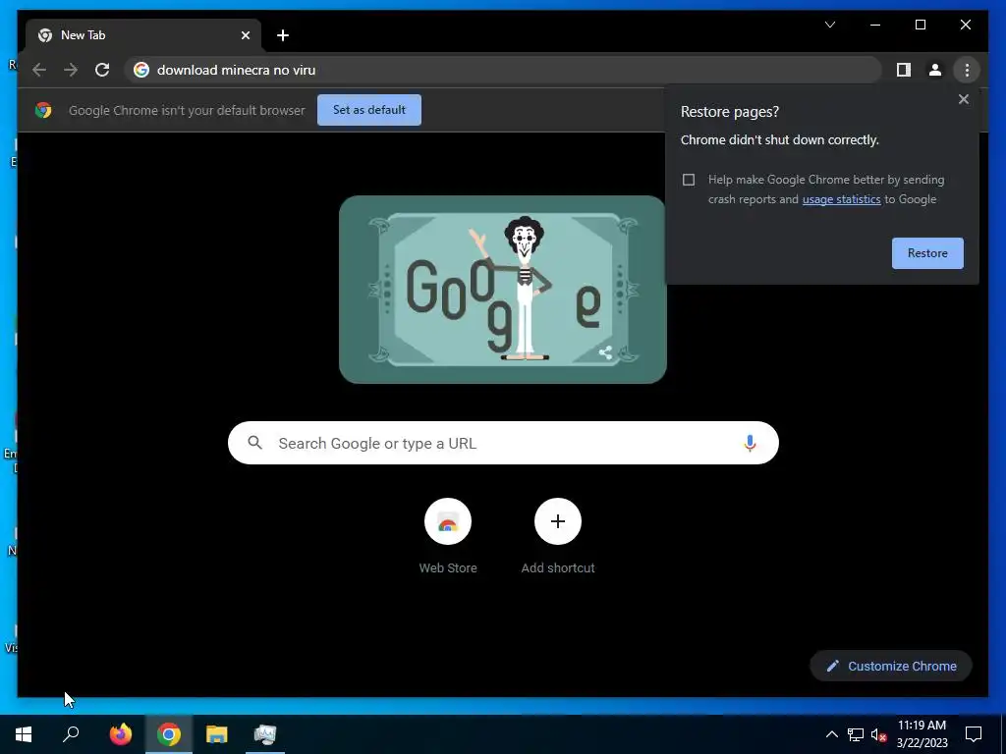This screenshot has height=754, width=1006.
Task: Click the address bar text
Action: click(236, 70)
